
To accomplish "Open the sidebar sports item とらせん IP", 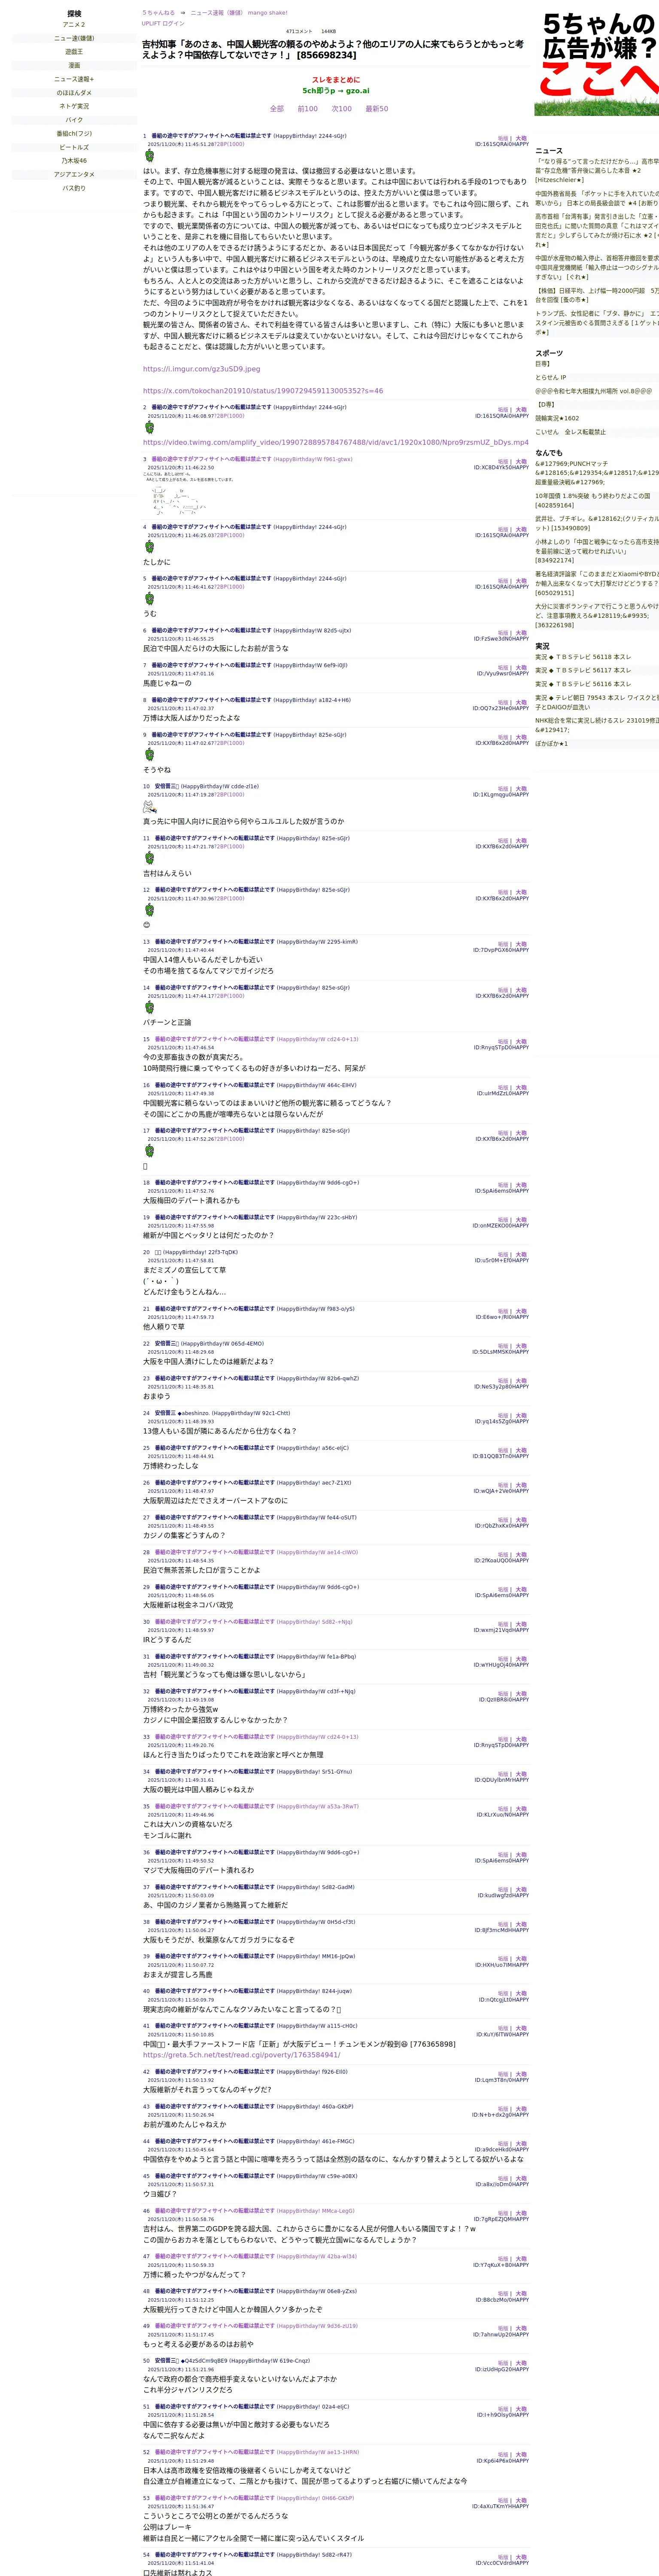I will tap(550, 378).
